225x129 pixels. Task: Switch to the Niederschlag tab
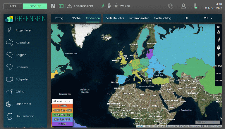tap(162, 18)
